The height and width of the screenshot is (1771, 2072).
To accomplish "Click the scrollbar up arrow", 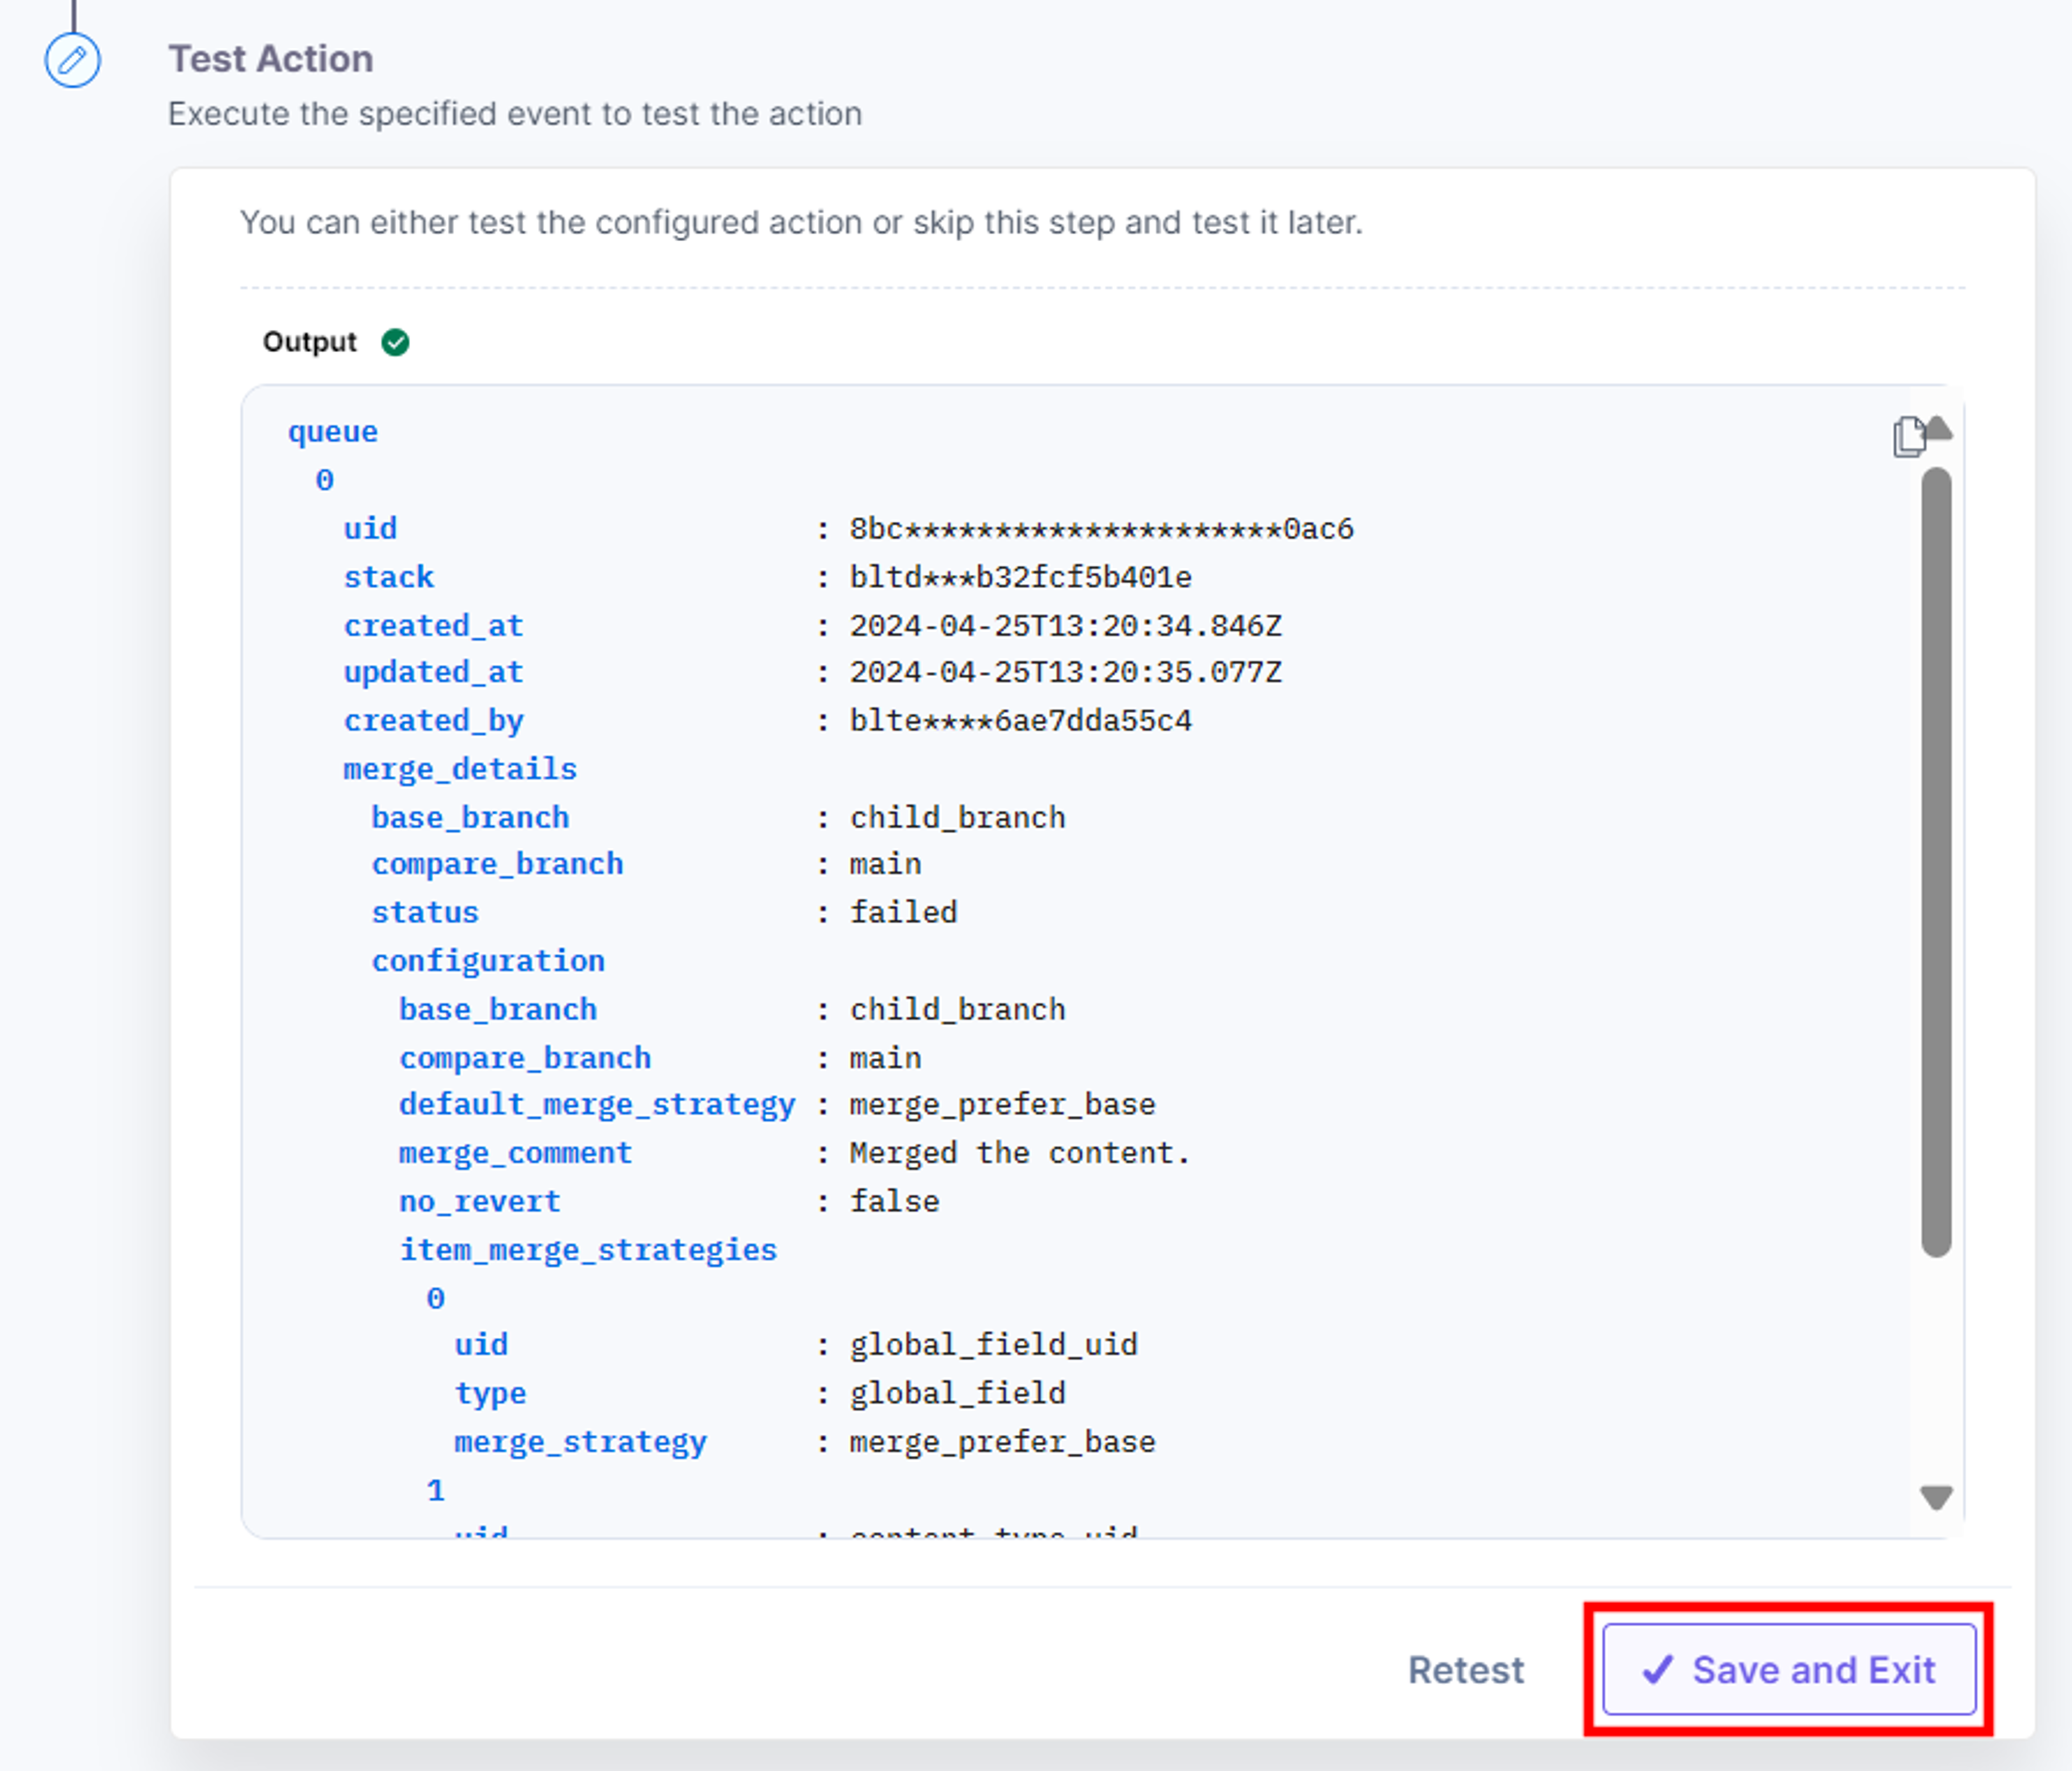I will point(1939,429).
